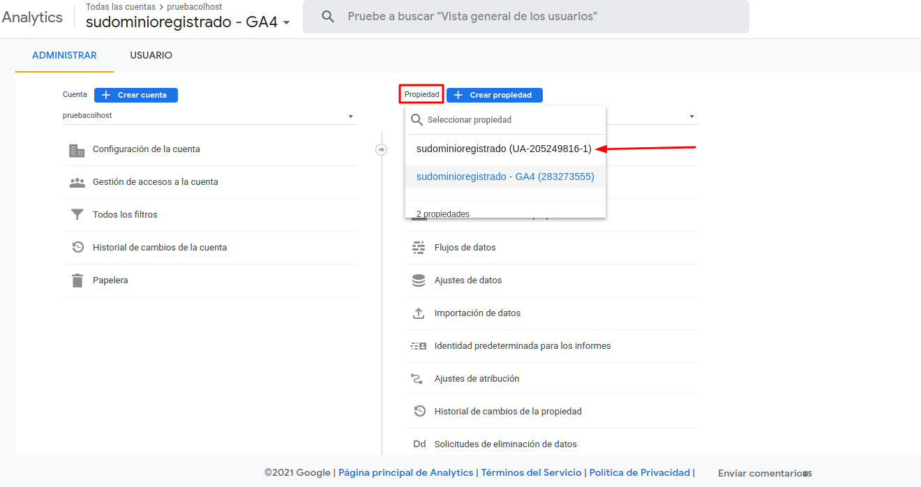Image resolution: width=921 pixels, height=487 pixels.
Task: Switch to the ADMINISTRAR tab
Action: (64, 55)
